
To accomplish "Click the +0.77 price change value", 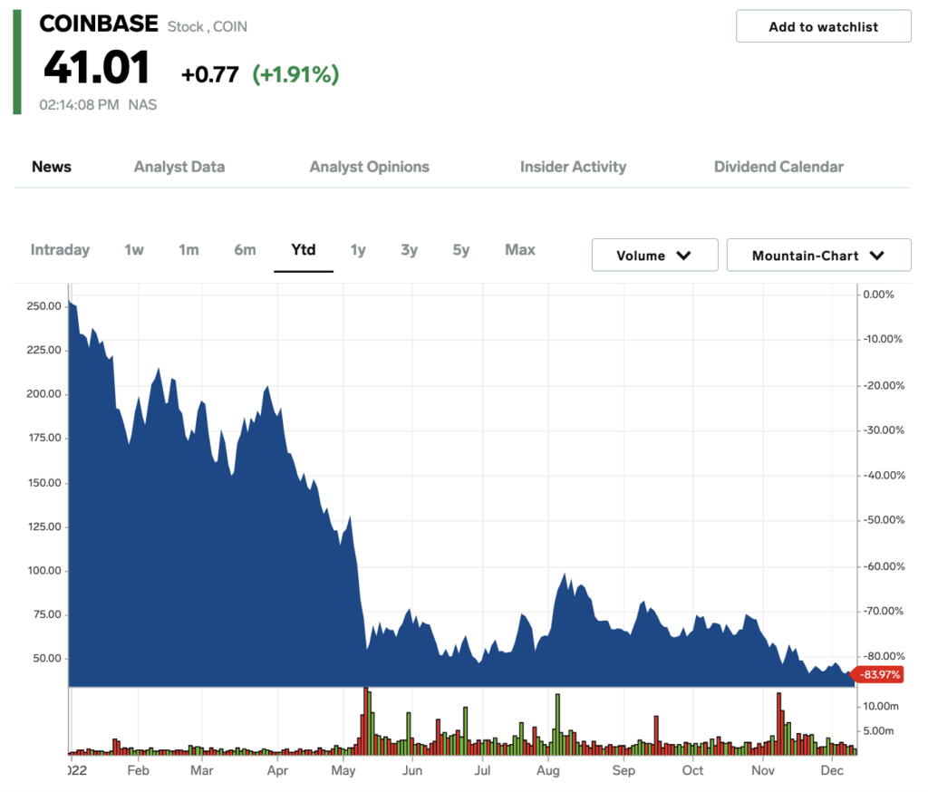I will pos(209,74).
